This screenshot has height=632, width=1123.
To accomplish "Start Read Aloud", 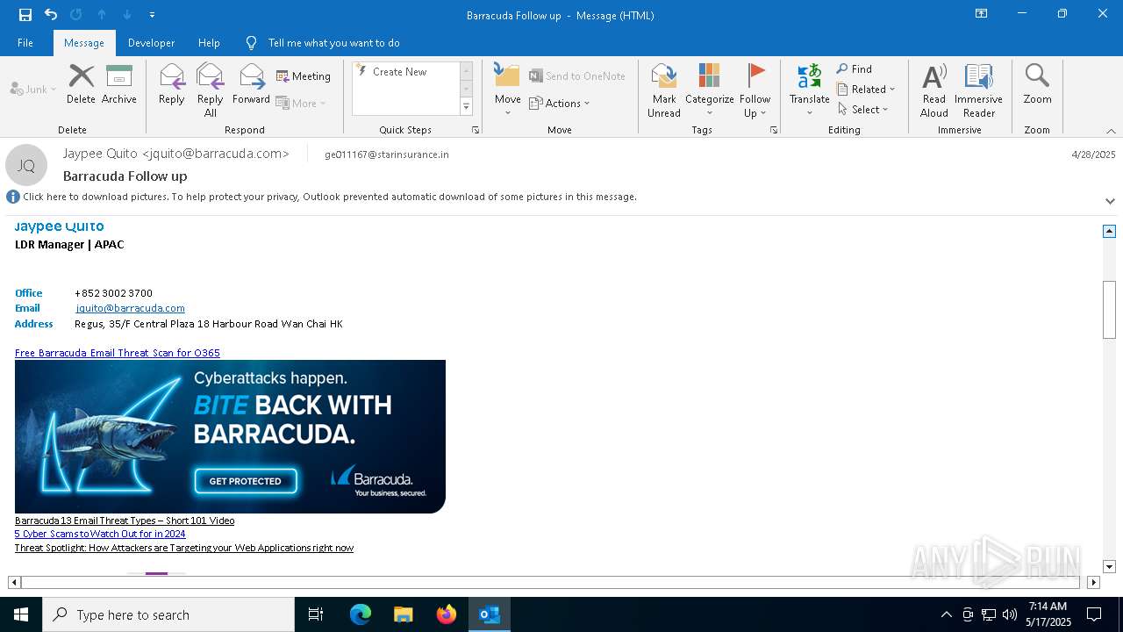I will [934, 90].
